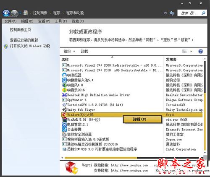The width and height of the screenshot is (210, 177).
Task: Click 卸载(U) in the context menu
Action: point(142,119)
